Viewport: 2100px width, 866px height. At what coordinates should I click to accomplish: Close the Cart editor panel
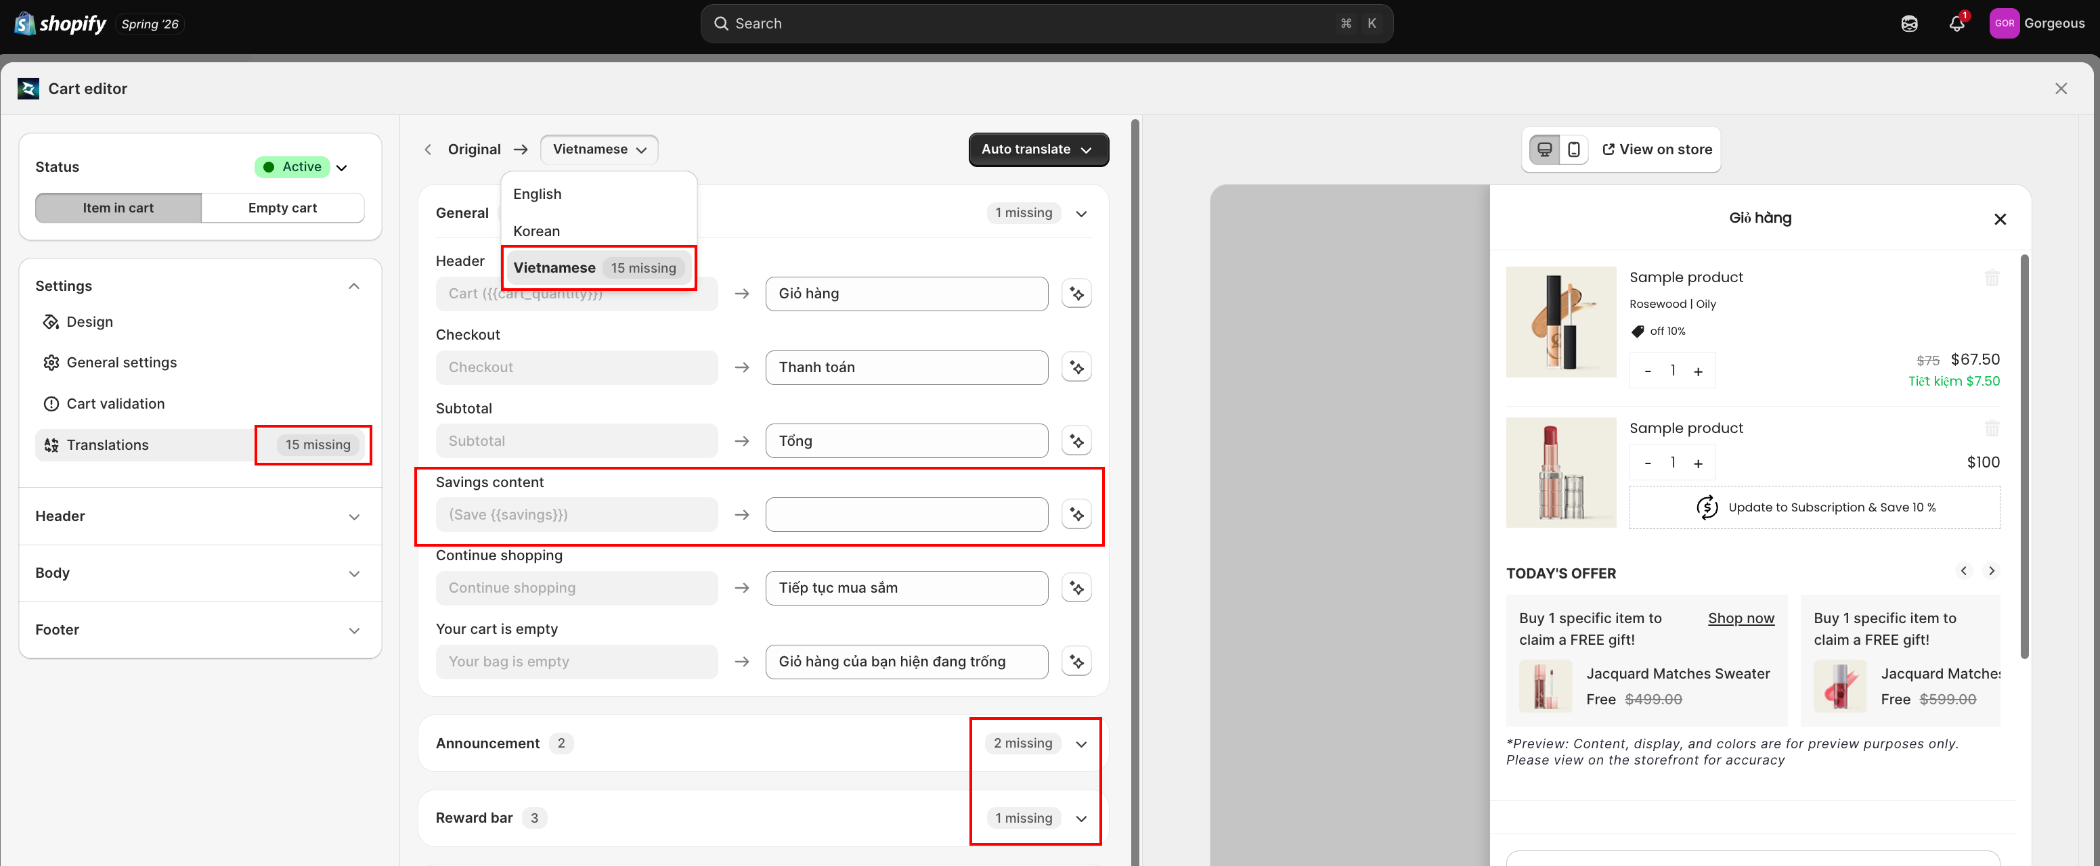coord(2061,89)
